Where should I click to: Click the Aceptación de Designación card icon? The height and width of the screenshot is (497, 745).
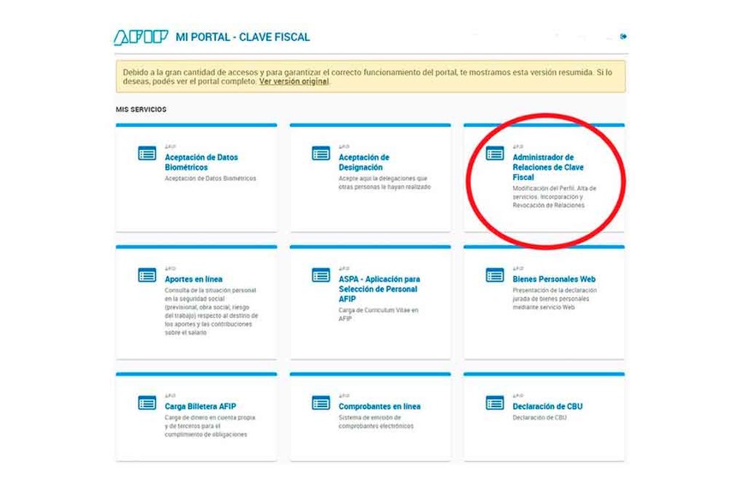[321, 153]
